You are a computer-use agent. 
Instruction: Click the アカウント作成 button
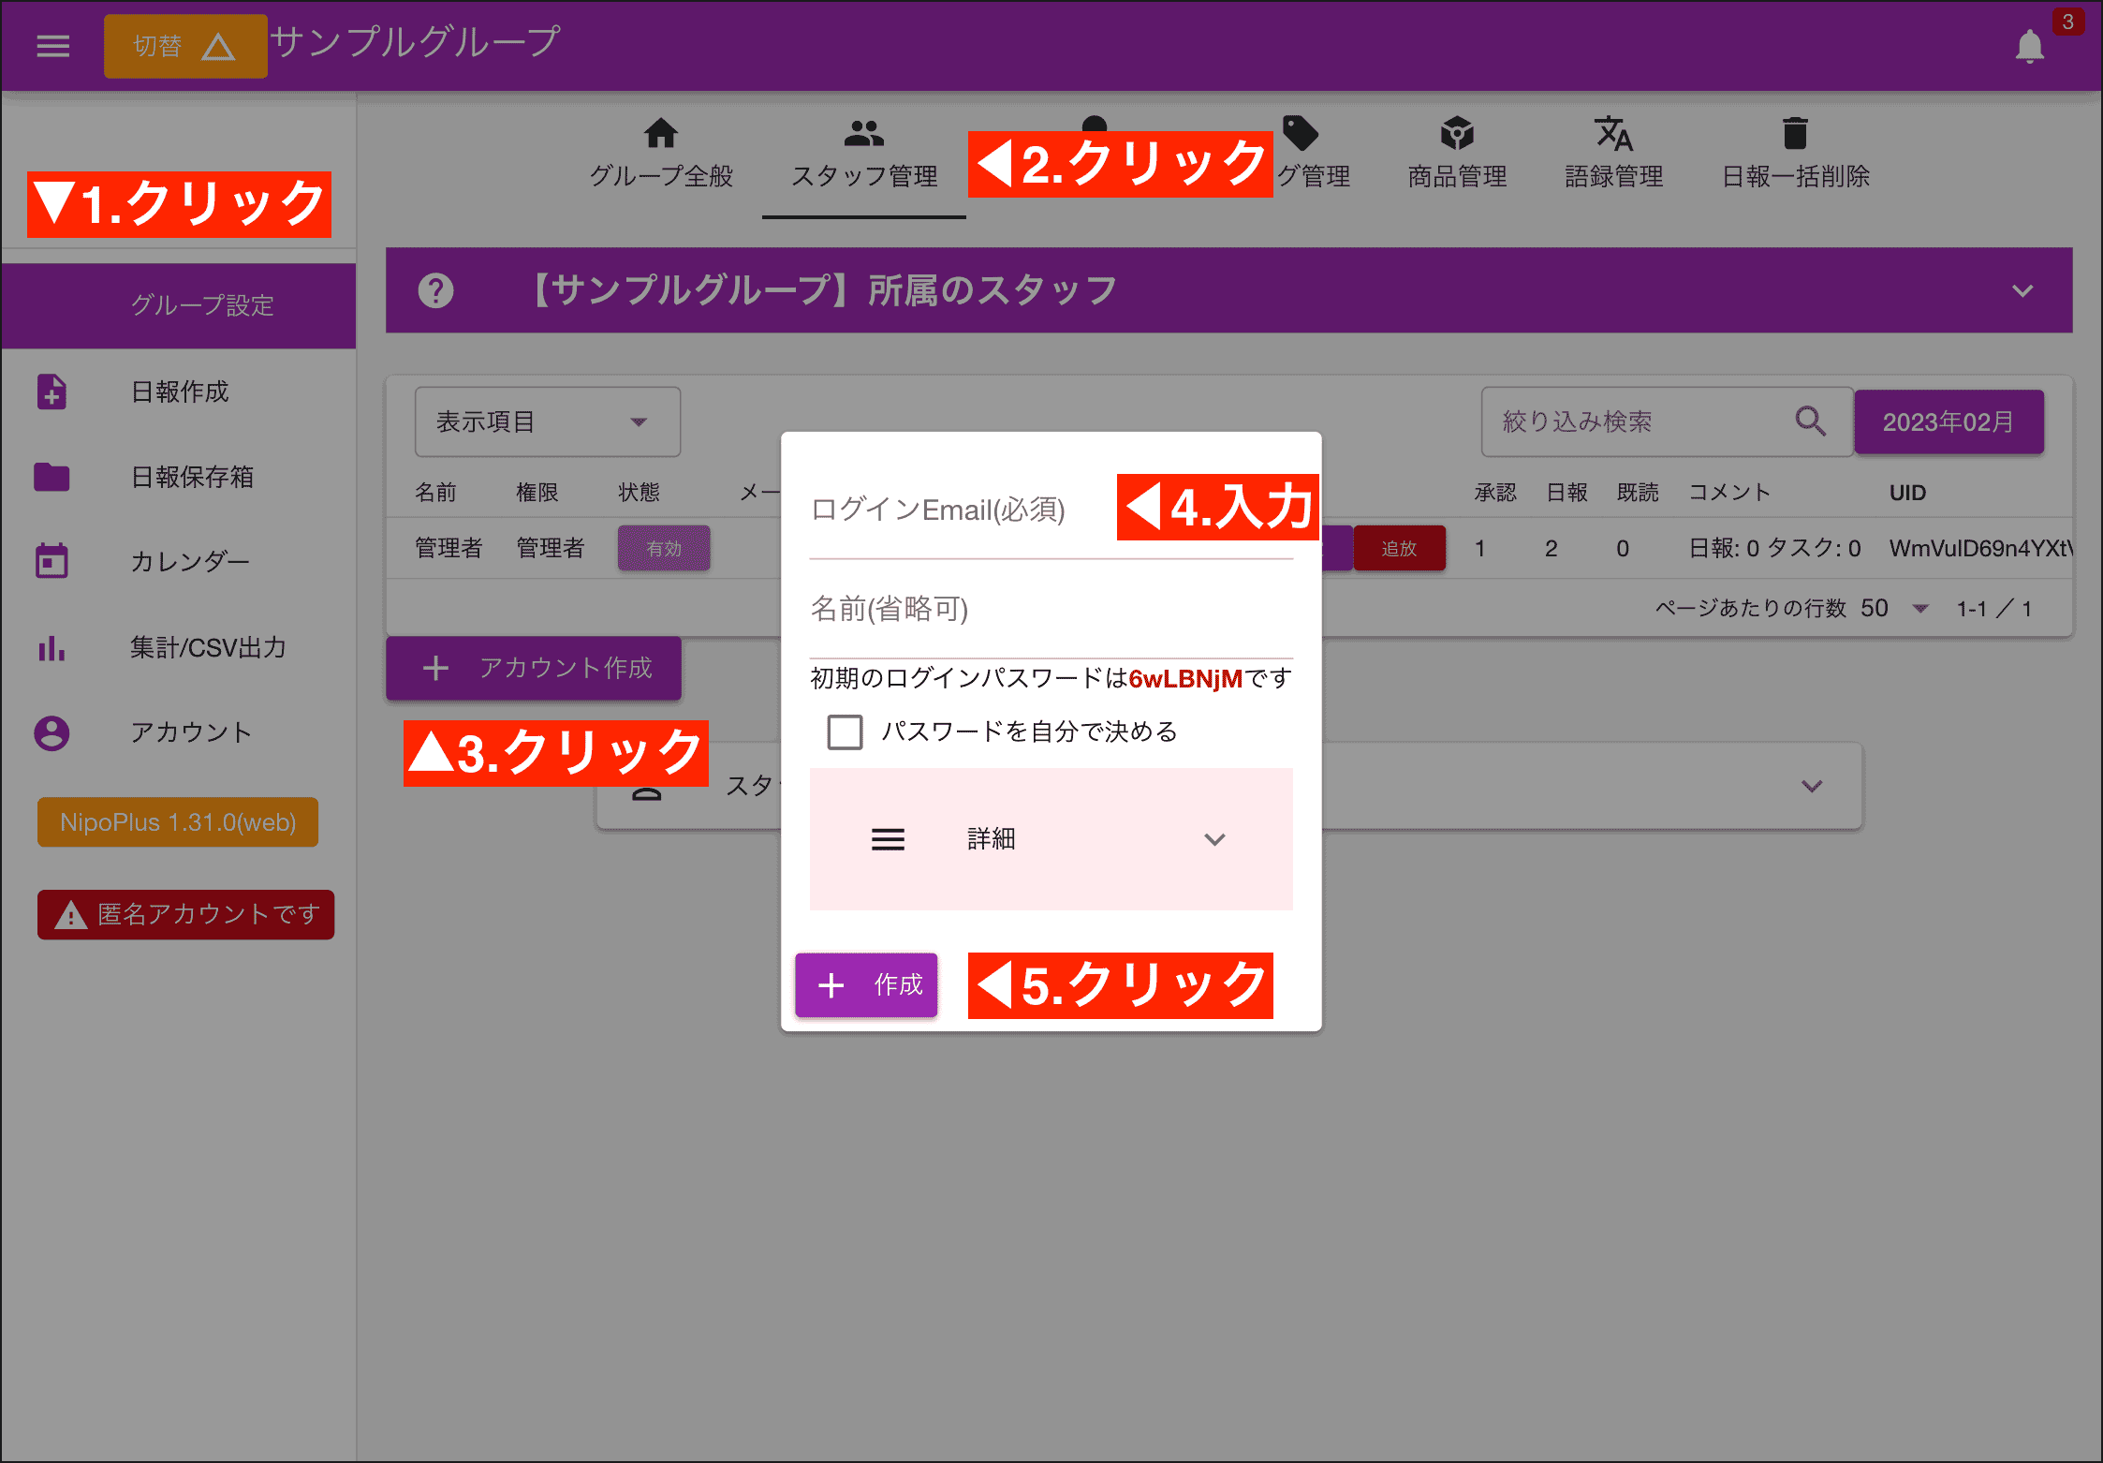point(533,668)
